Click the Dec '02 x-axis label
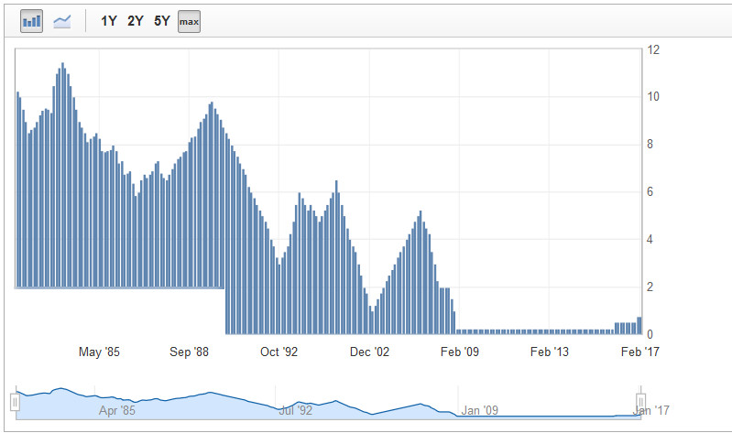This screenshot has height=433, width=732. tap(369, 352)
